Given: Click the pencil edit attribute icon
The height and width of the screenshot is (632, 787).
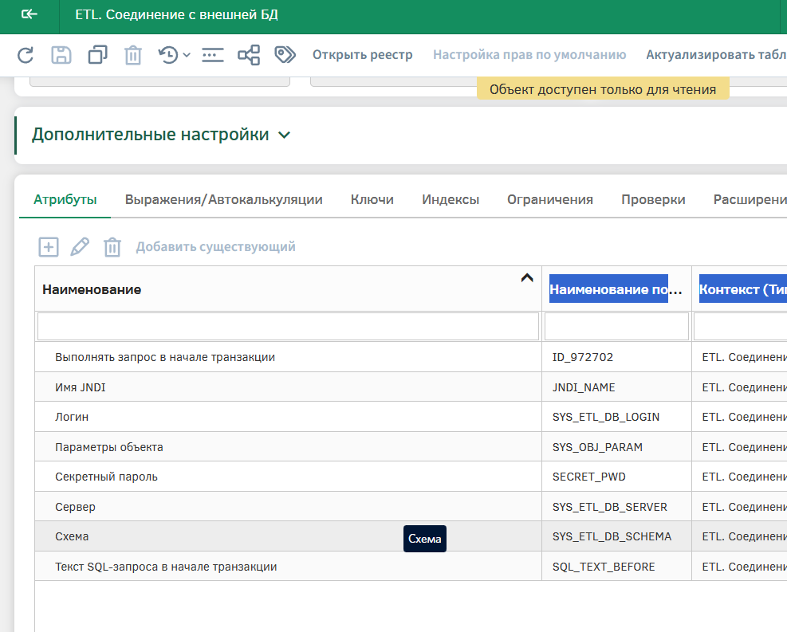Looking at the screenshot, I should (x=80, y=247).
